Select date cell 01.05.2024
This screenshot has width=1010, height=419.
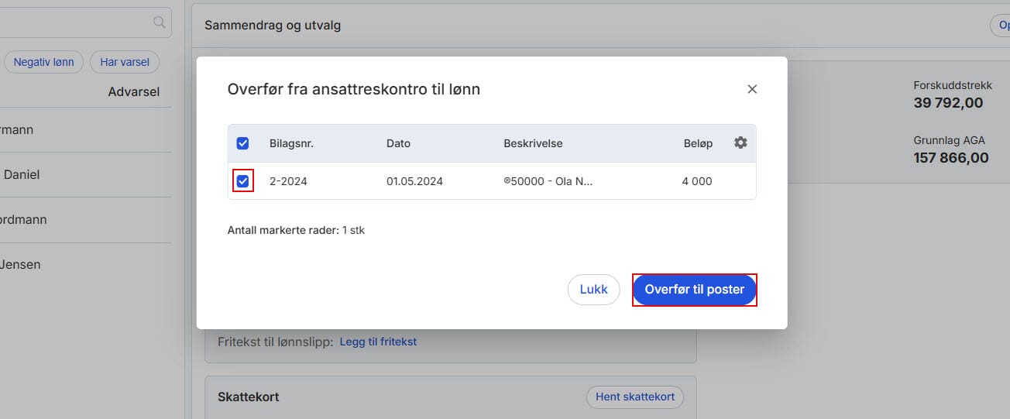click(414, 181)
